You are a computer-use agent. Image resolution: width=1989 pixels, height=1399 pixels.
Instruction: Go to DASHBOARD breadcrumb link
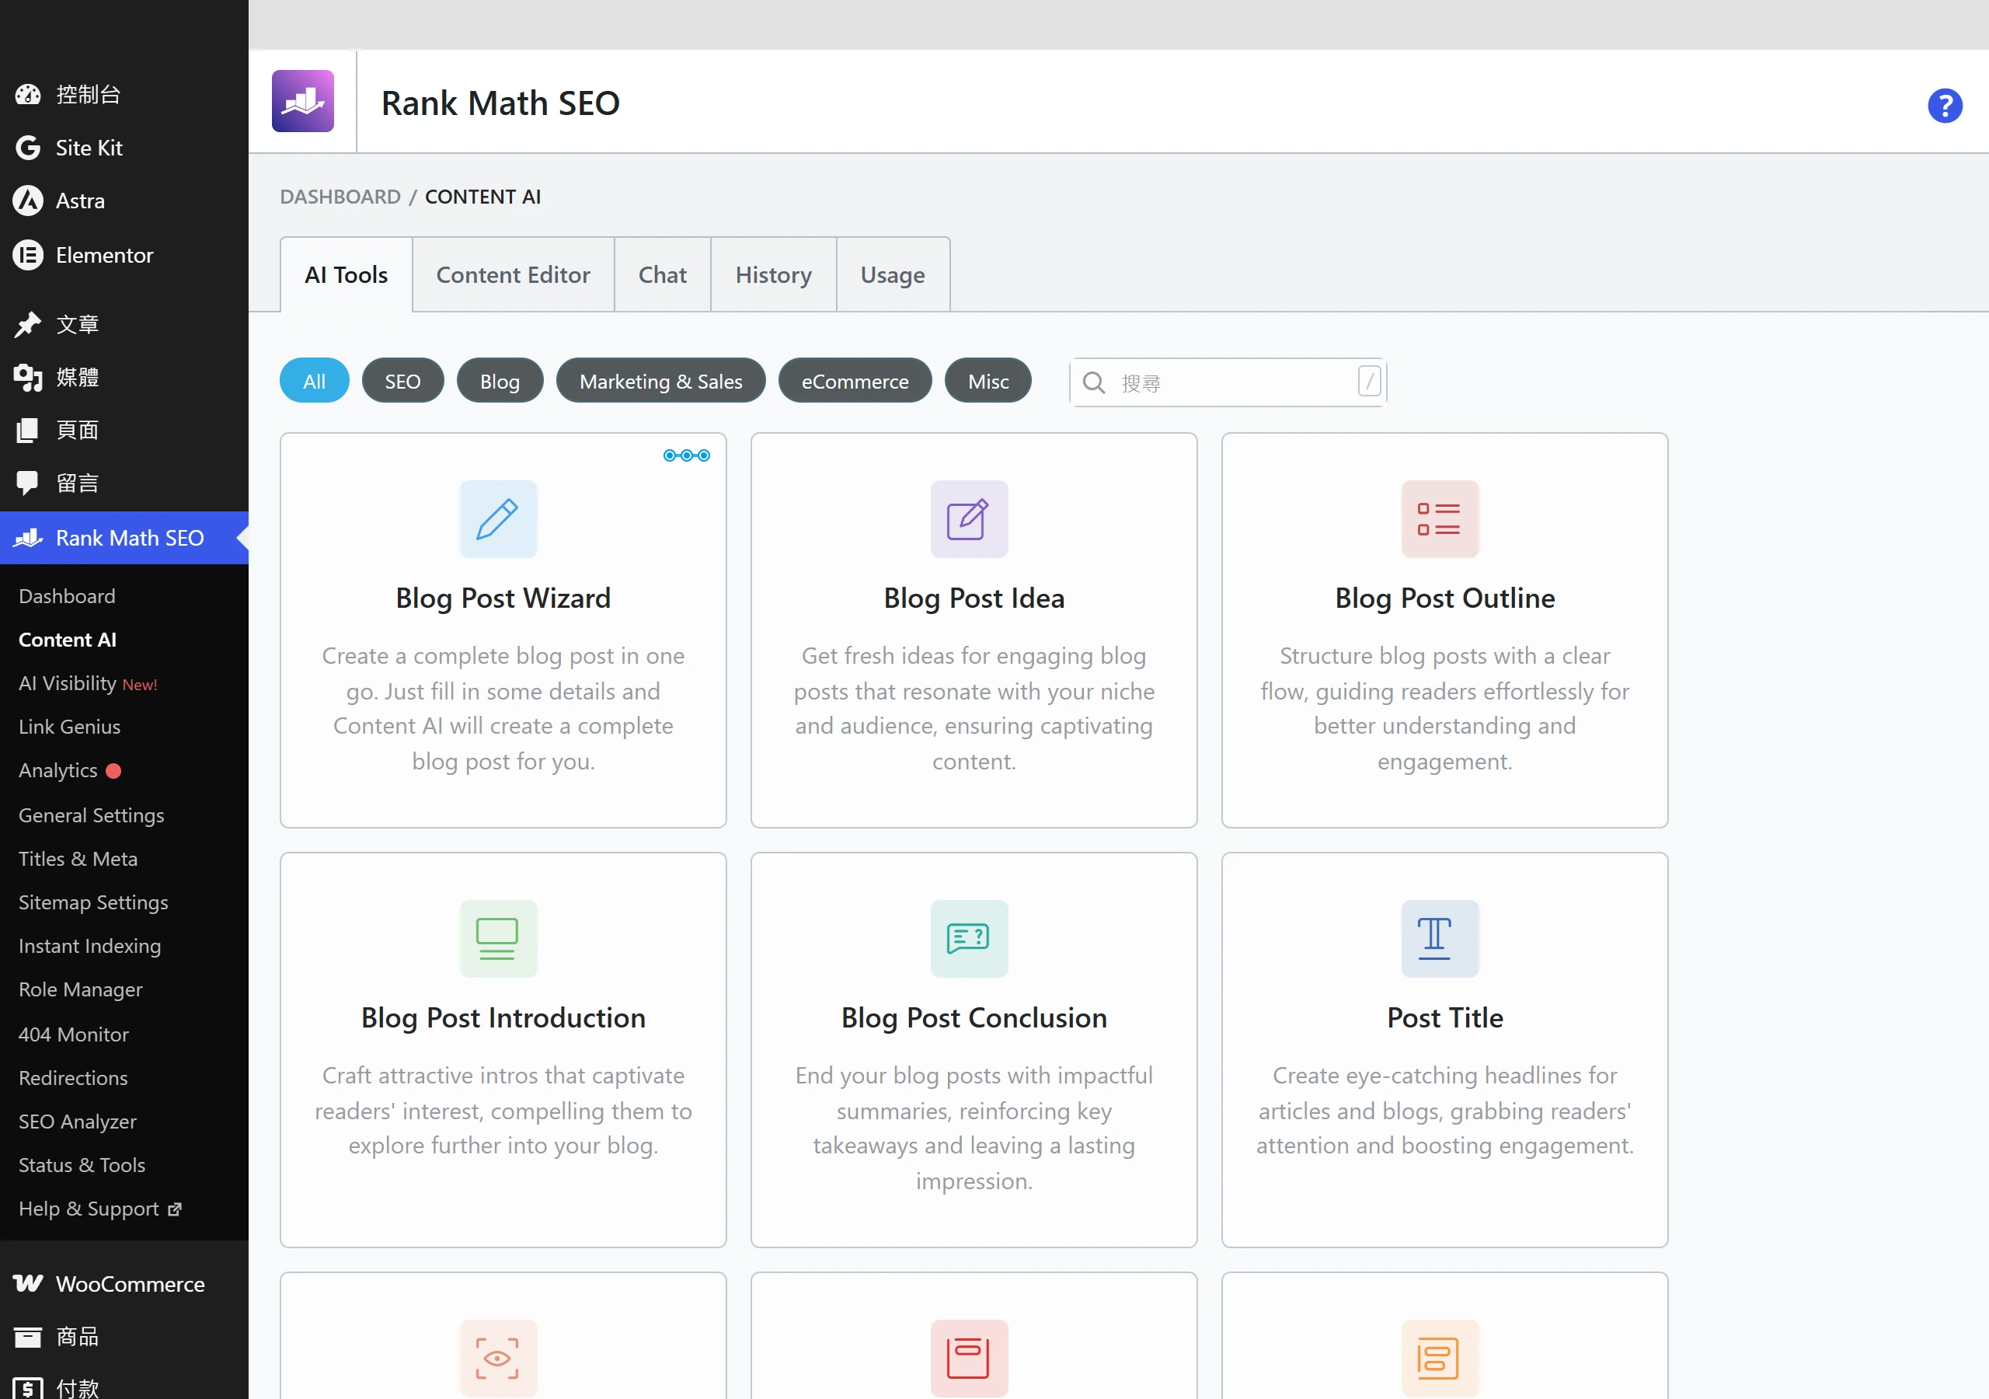340,197
